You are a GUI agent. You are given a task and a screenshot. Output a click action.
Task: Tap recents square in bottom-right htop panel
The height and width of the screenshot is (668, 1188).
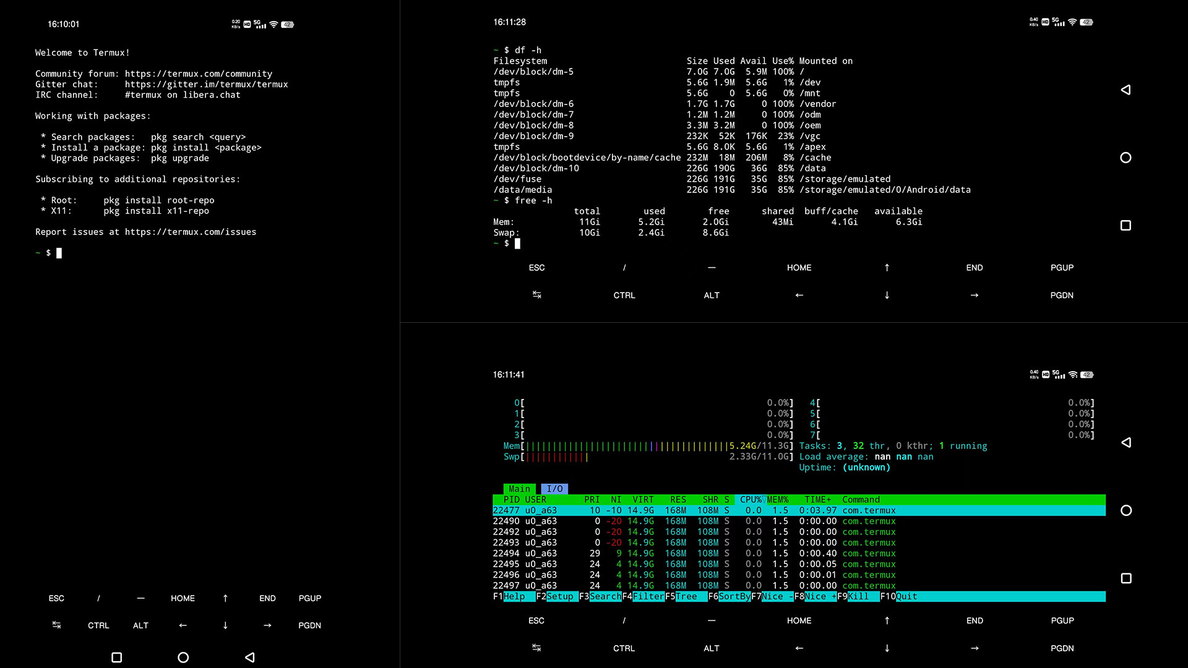1126,578
